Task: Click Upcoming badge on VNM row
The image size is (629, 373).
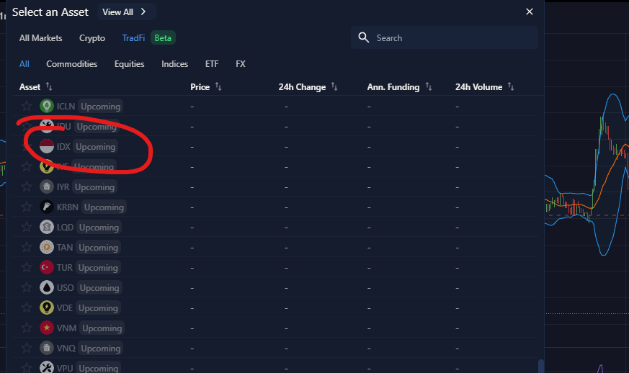Action: tap(102, 328)
